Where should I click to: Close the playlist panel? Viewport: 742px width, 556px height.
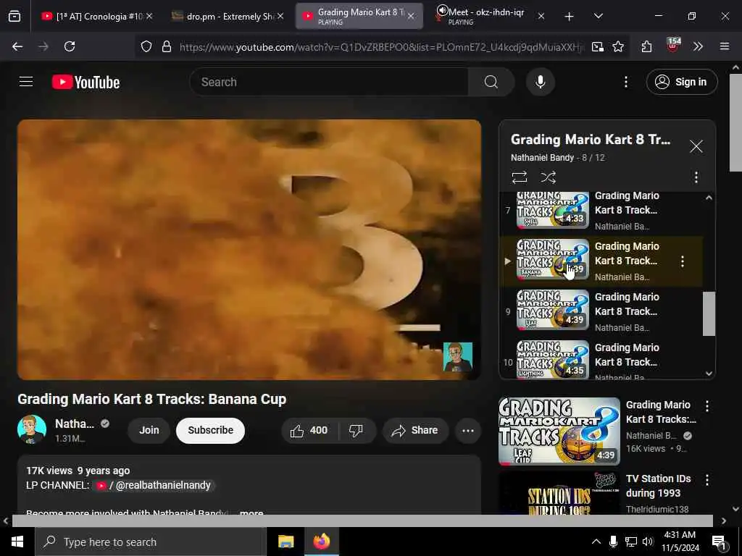point(696,146)
